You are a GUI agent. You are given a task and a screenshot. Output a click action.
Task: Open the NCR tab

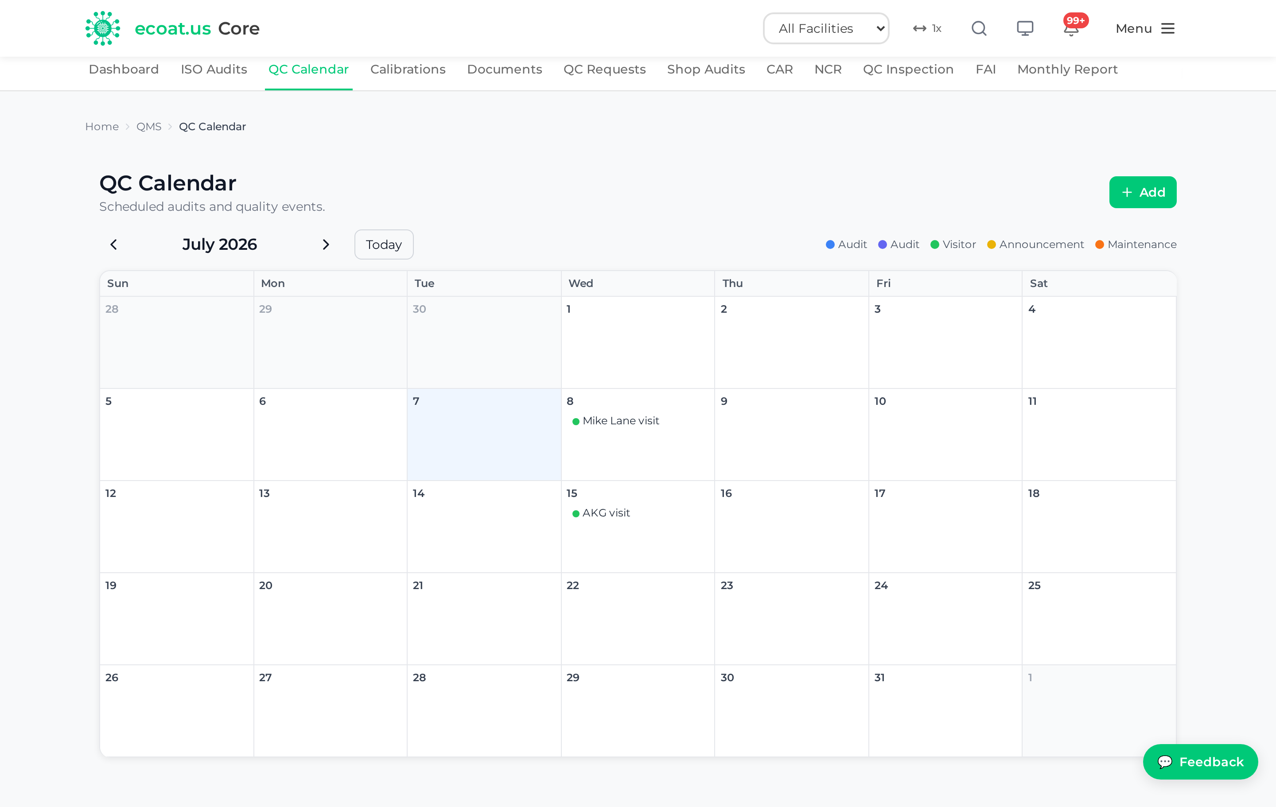[x=828, y=70]
